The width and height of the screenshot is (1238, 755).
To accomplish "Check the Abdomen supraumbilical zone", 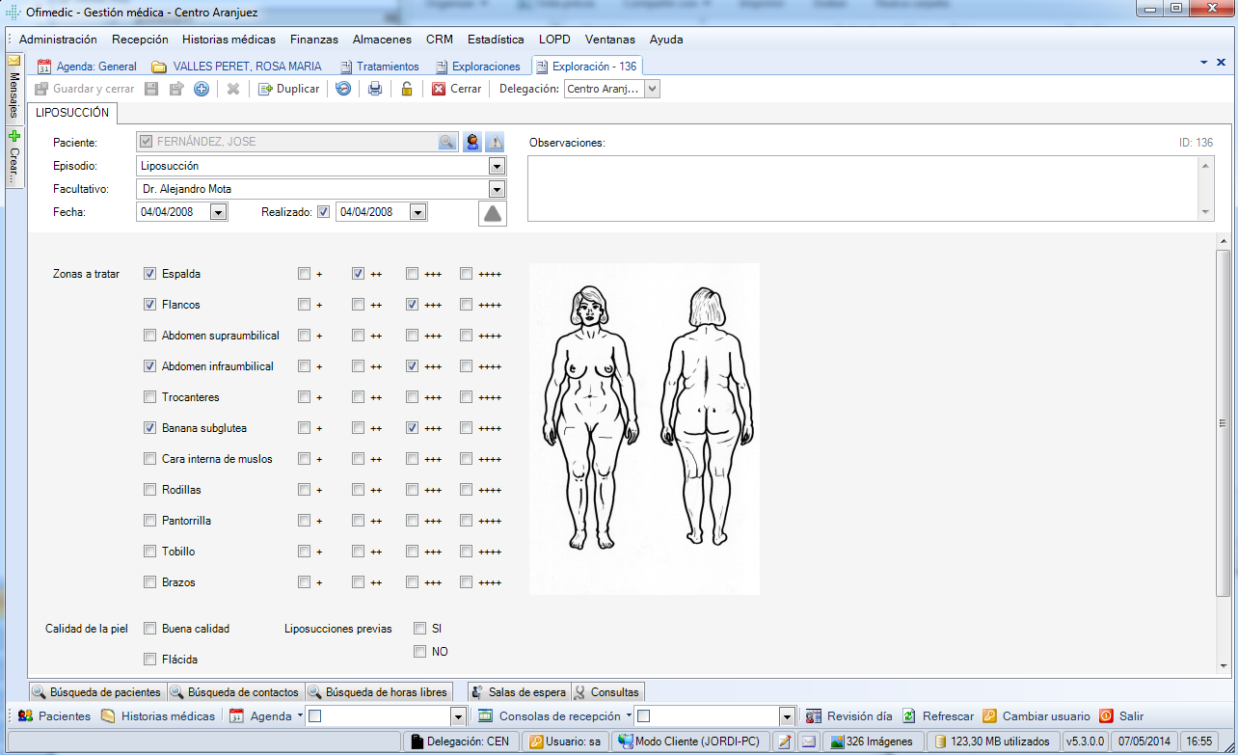I will 149,336.
